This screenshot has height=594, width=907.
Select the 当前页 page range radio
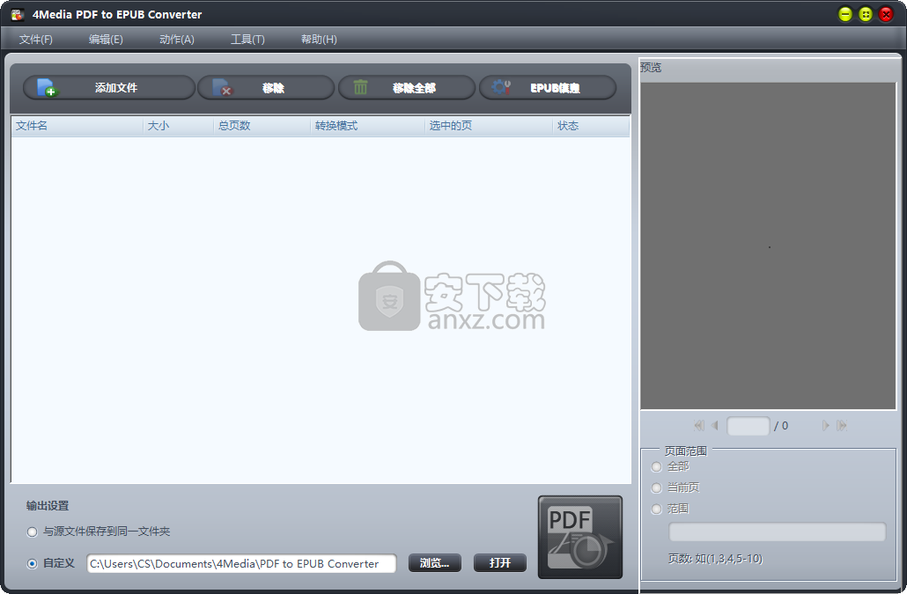tap(657, 488)
